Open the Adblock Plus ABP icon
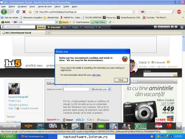Screen dimensions: 185x139 [x=179, y=12]
